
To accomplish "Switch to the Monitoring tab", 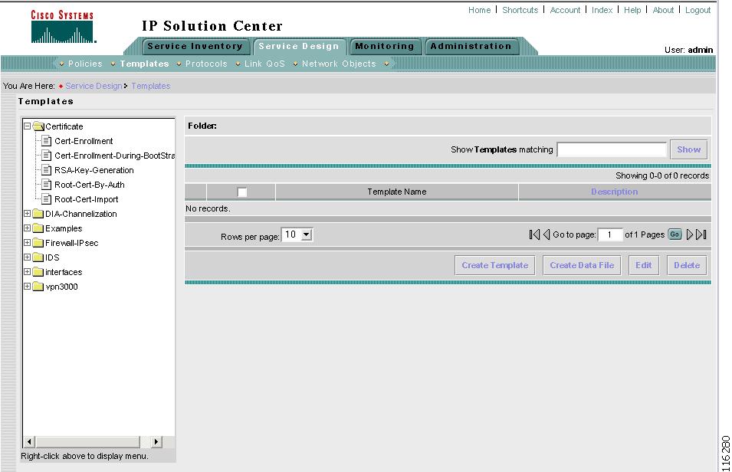I will [x=385, y=46].
